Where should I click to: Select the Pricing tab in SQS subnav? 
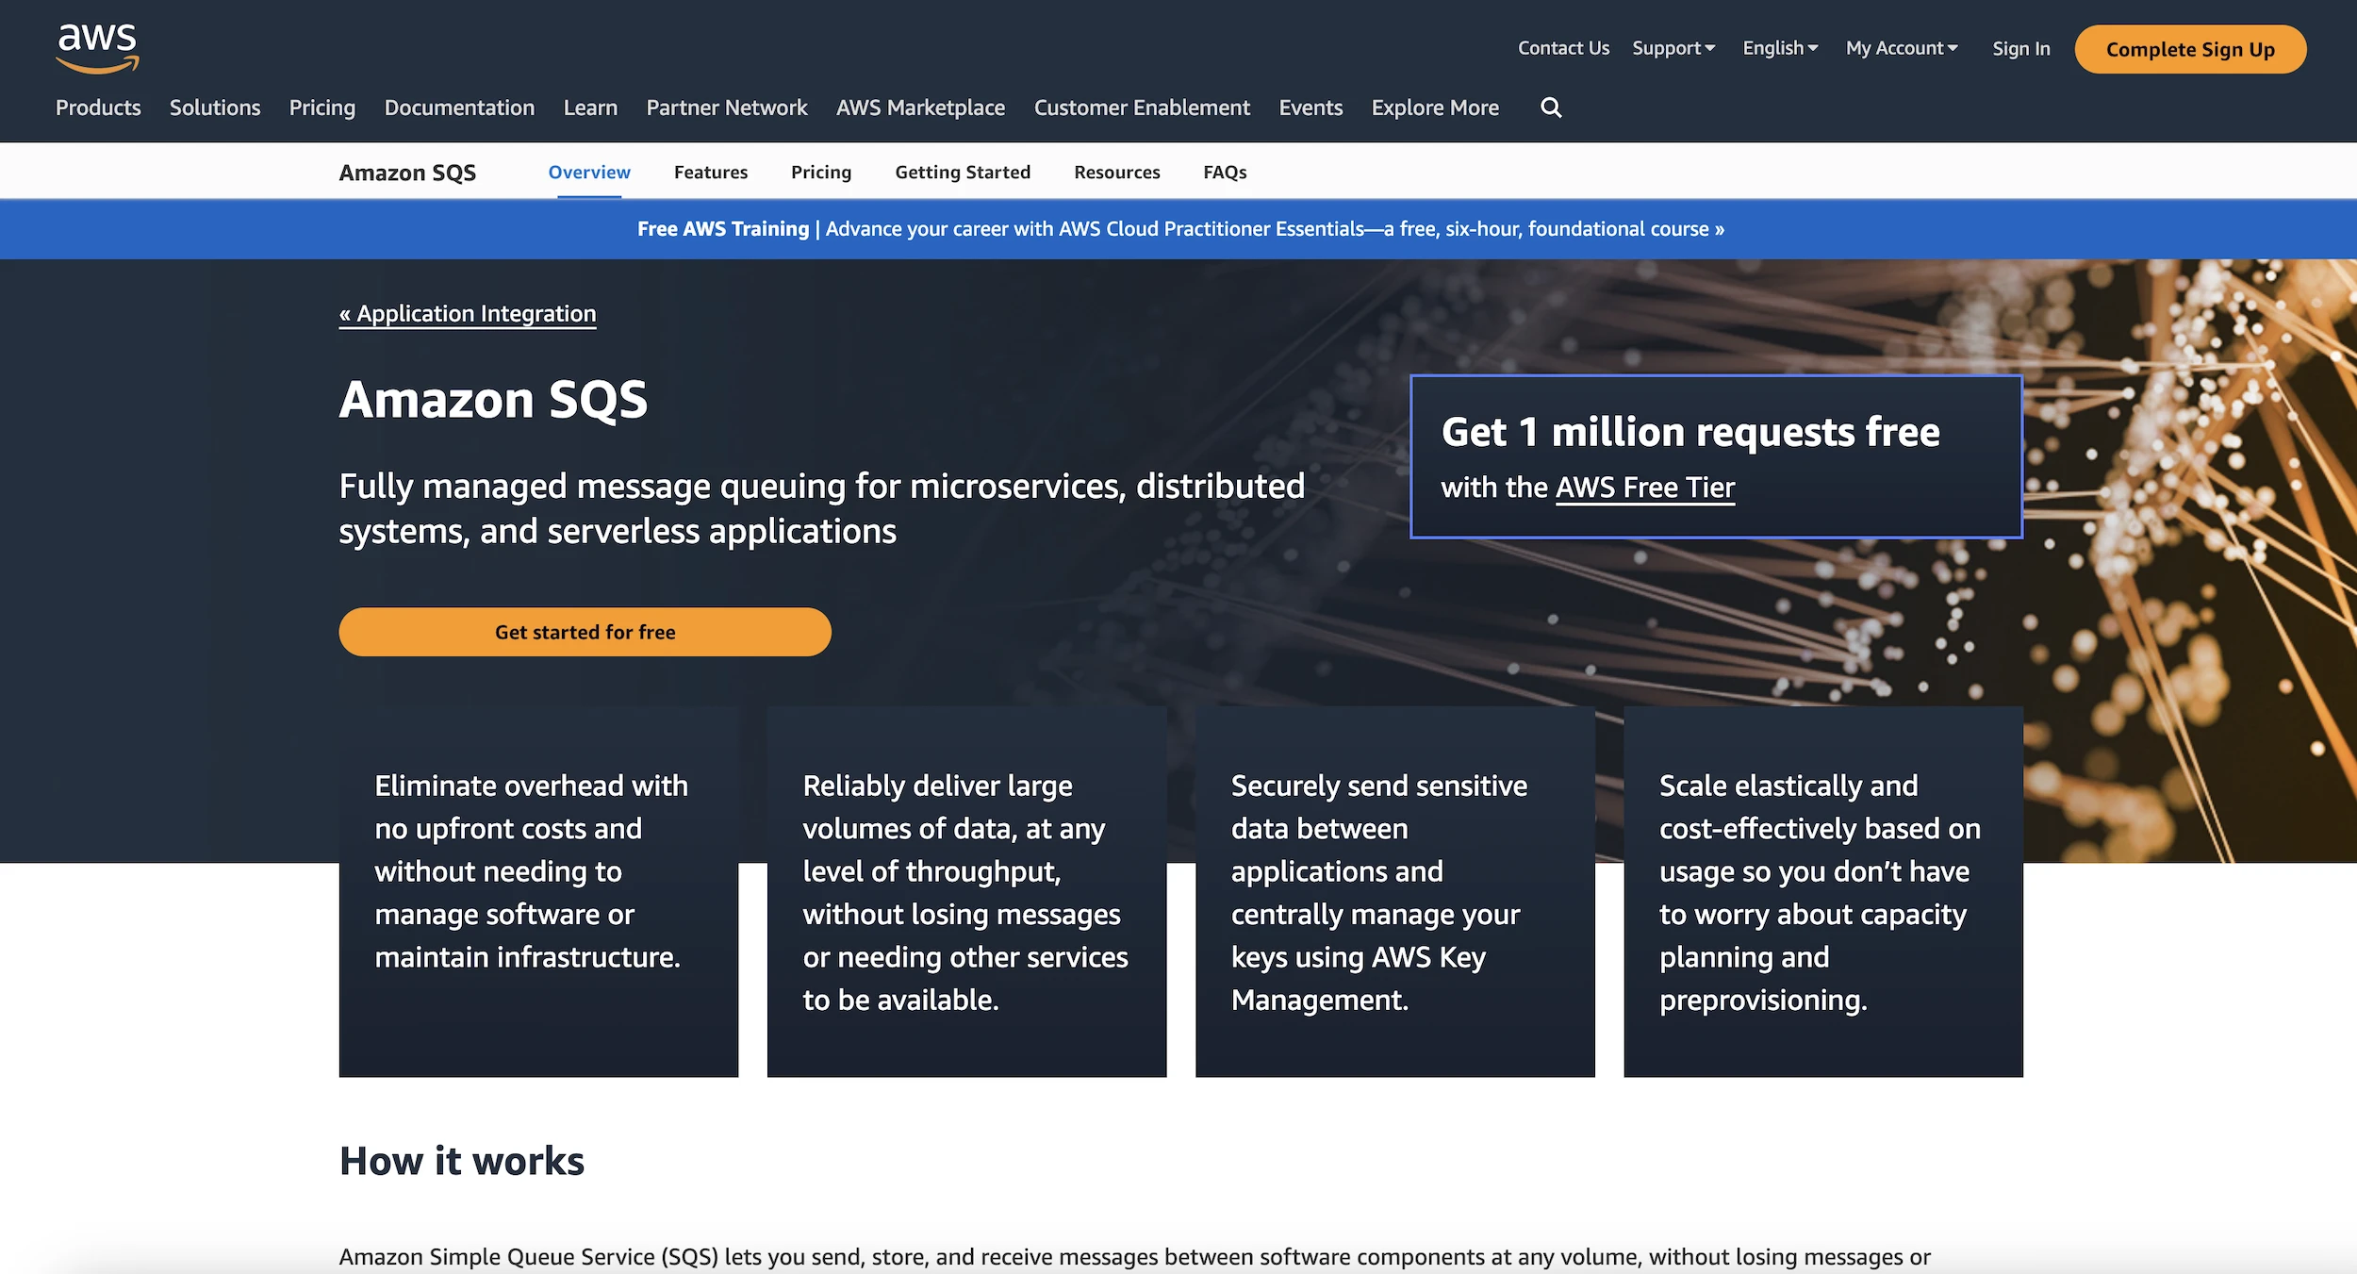[821, 173]
